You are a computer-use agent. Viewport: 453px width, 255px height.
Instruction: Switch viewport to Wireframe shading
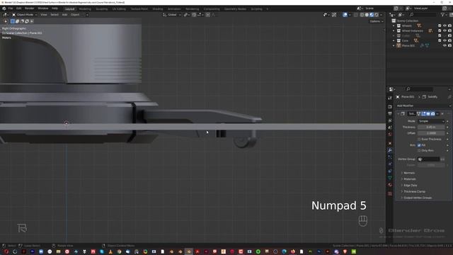point(362,15)
